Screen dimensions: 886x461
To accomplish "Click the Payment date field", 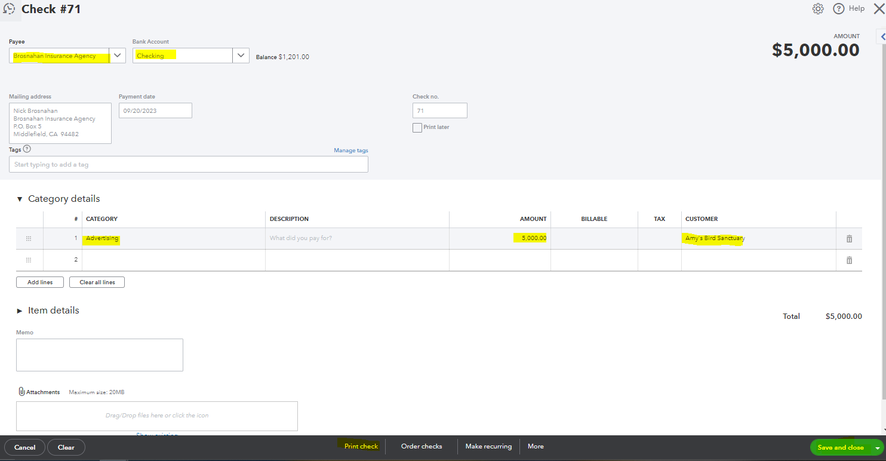I will [x=155, y=110].
